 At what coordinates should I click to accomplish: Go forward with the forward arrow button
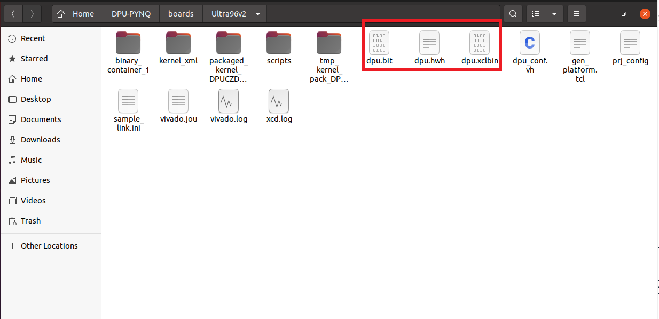[x=32, y=14]
